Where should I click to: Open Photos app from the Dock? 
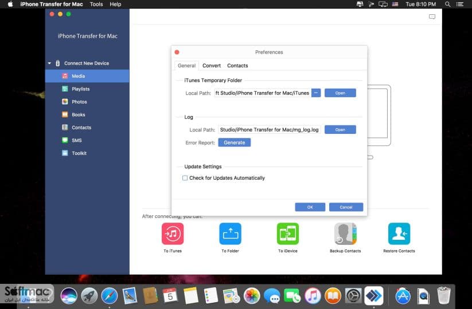252,296
